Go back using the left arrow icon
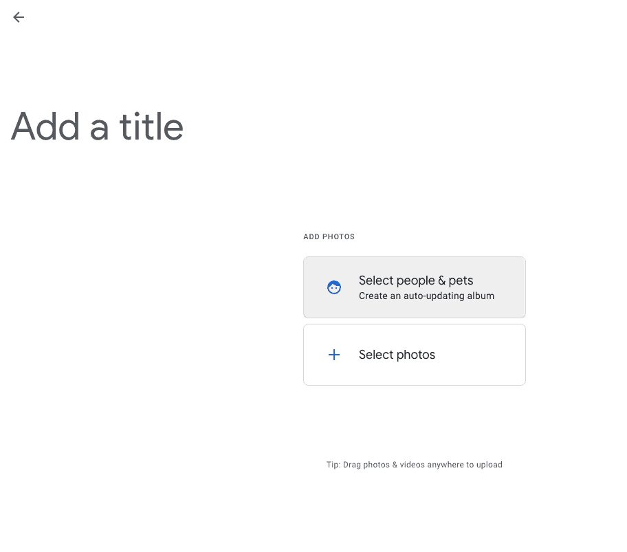This screenshot has height=552, width=627. (19, 17)
